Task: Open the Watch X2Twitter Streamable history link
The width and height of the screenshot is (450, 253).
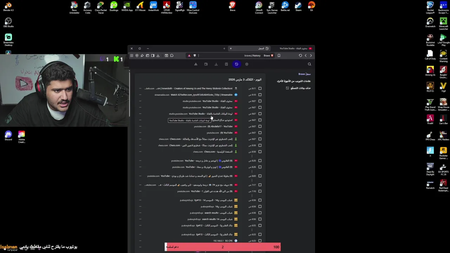Action: click(x=201, y=95)
